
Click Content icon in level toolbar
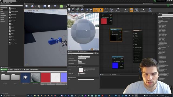pos(45,6)
